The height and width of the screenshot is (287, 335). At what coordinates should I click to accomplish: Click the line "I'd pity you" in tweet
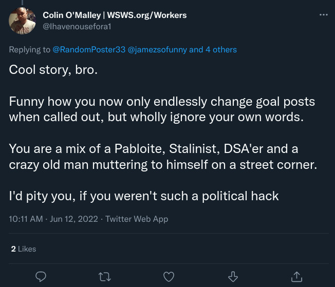tap(144, 196)
